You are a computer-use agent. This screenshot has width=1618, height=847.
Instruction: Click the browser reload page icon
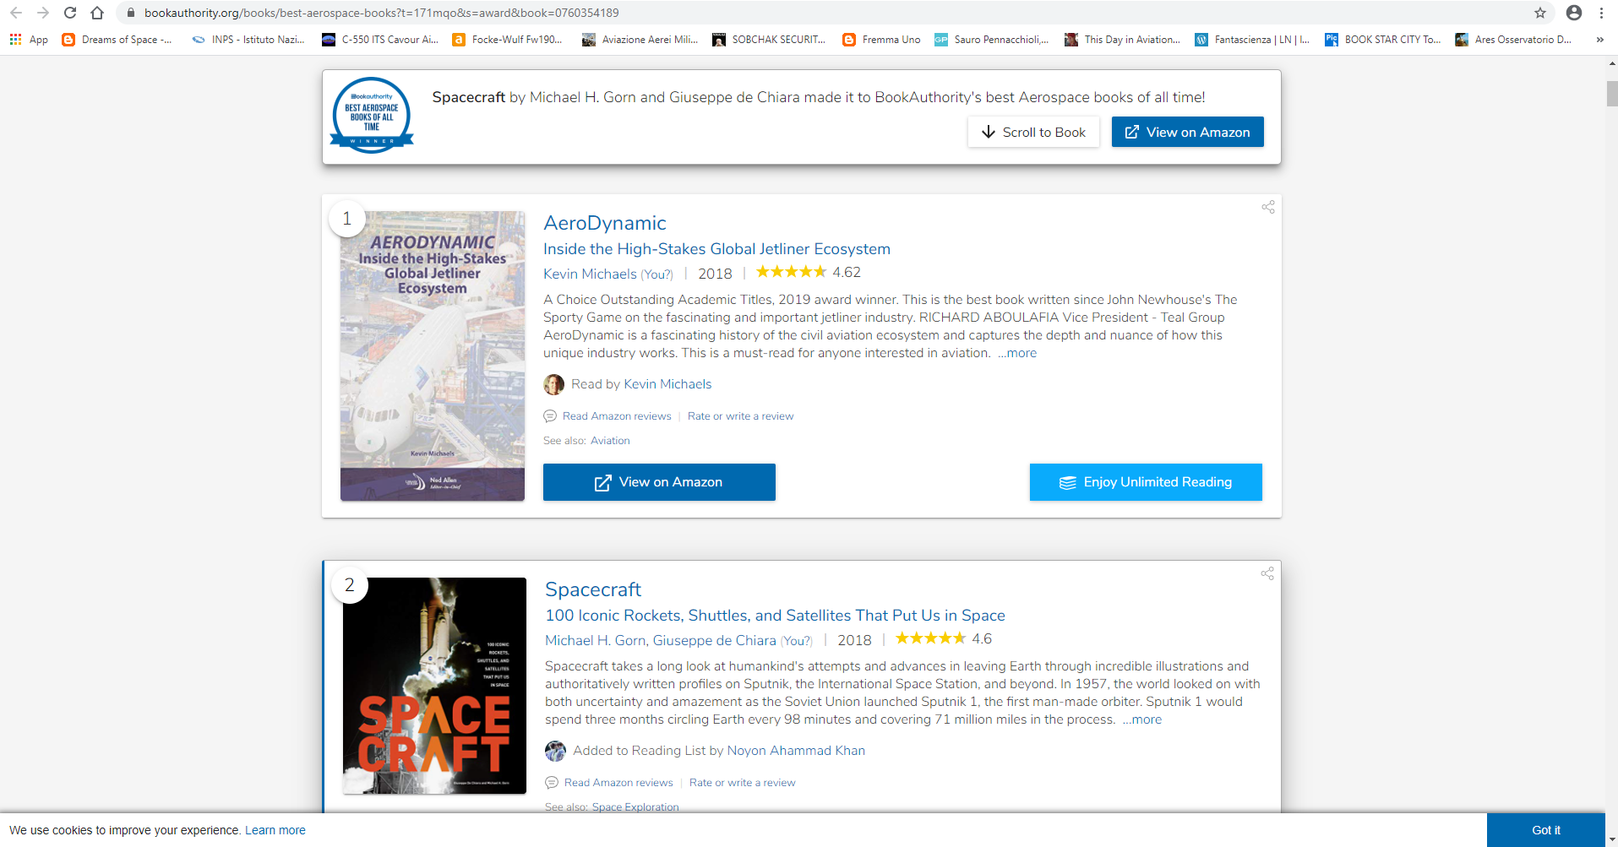[70, 13]
